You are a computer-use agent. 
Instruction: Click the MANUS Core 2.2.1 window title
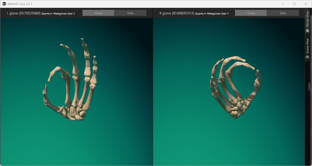point(21,4)
